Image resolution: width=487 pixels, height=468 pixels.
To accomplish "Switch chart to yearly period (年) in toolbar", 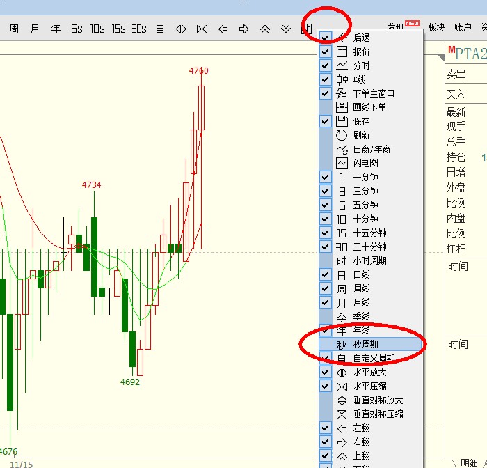I will (x=56, y=29).
